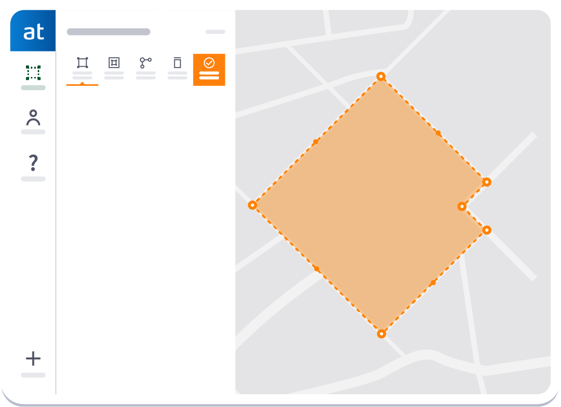Collapse the panel using the small dash

(x=215, y=31)
